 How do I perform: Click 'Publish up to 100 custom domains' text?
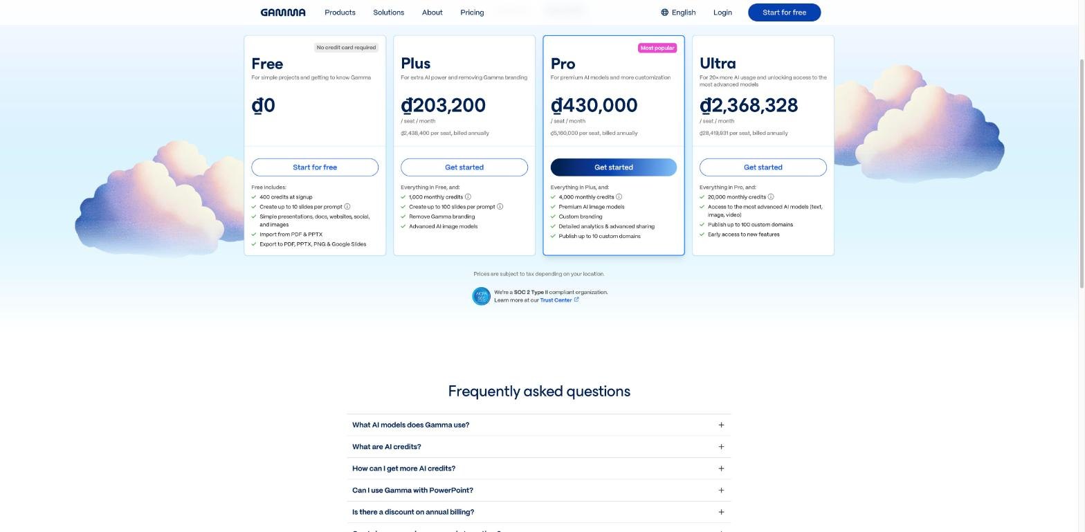click(x=750, y=225)
